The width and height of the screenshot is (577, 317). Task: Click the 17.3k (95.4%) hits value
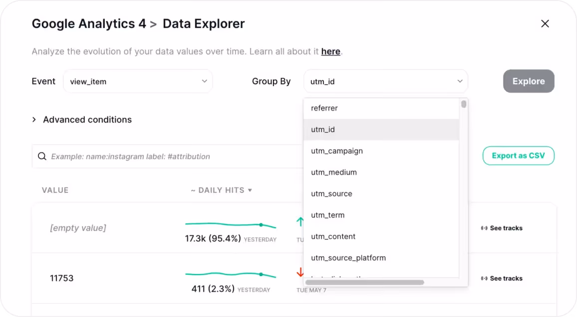coord(213,238)
